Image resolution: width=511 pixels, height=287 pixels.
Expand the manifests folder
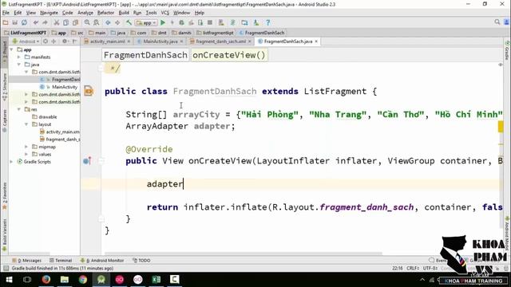[19, 57]
